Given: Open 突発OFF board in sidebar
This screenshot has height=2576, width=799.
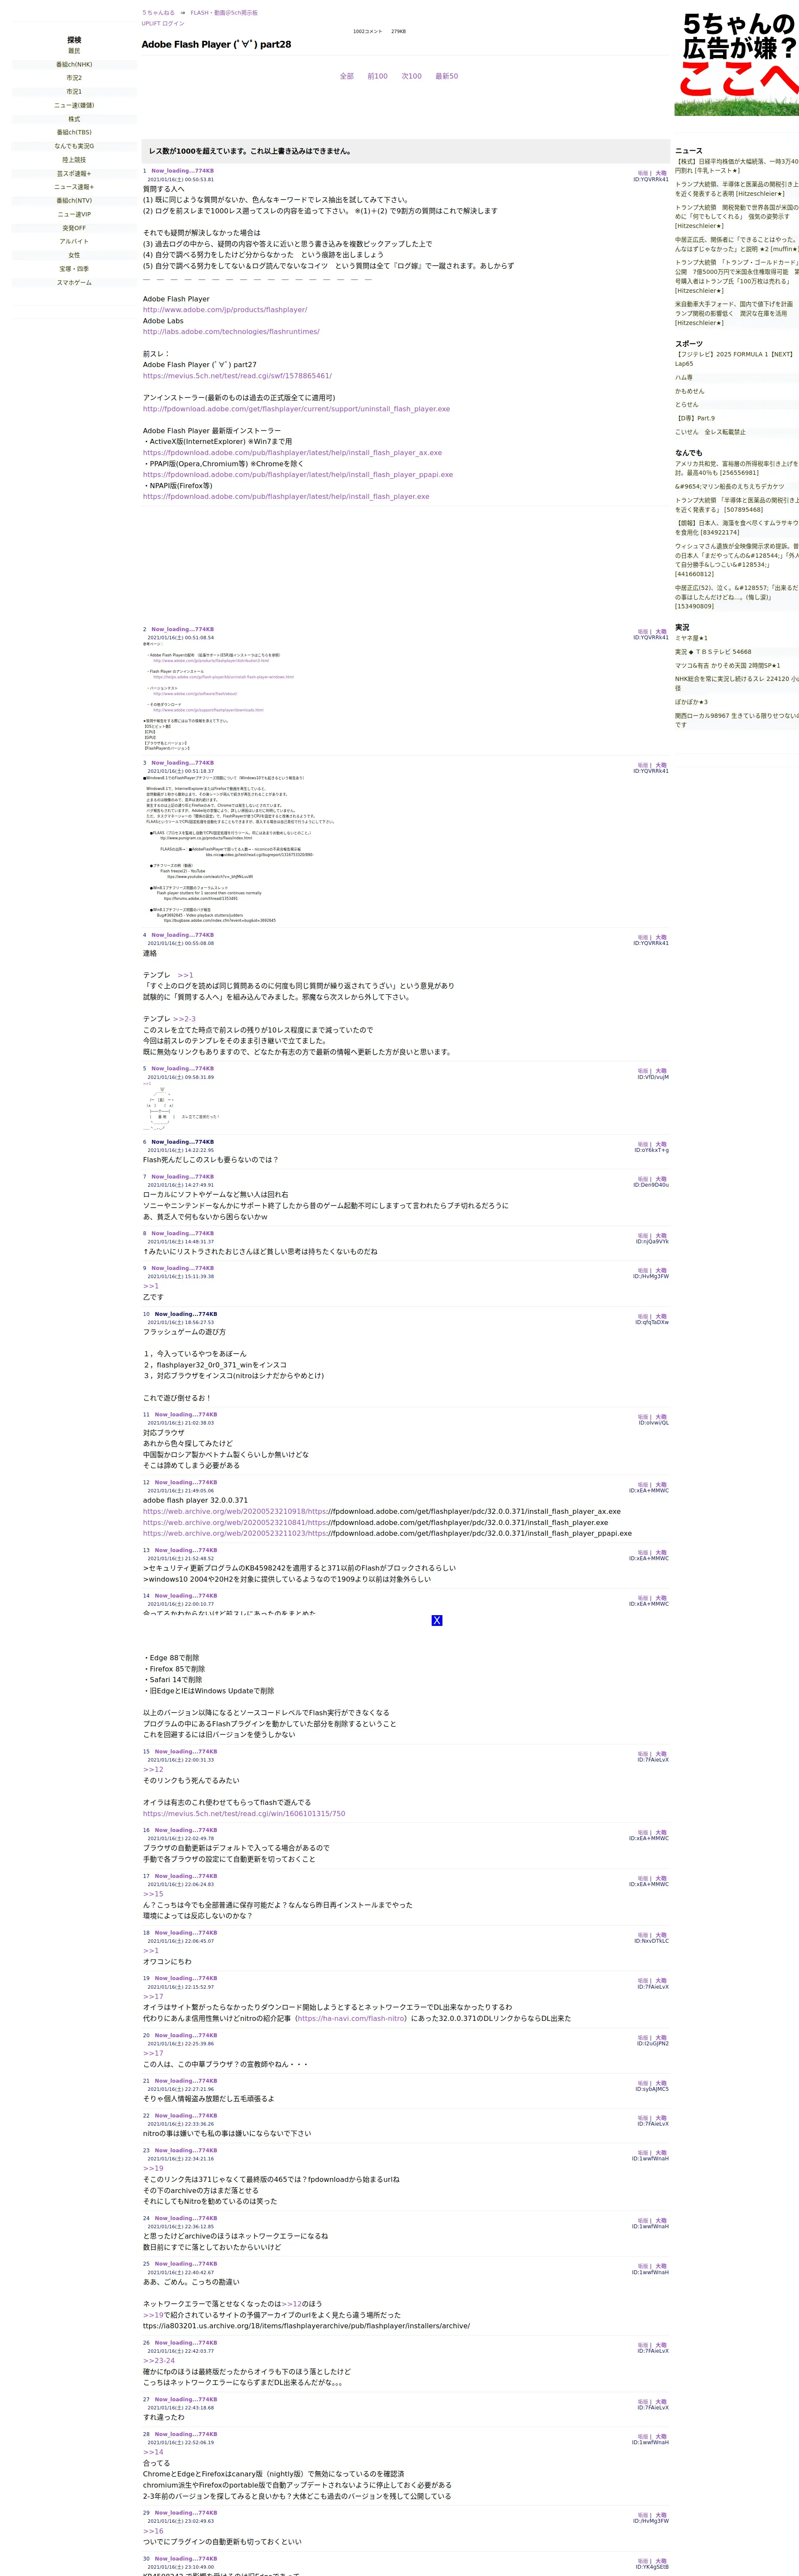Looking at the screenshot, I should pyautogui.click(x=74, y=228).
